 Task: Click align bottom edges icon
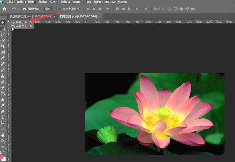tap(129, 9)
